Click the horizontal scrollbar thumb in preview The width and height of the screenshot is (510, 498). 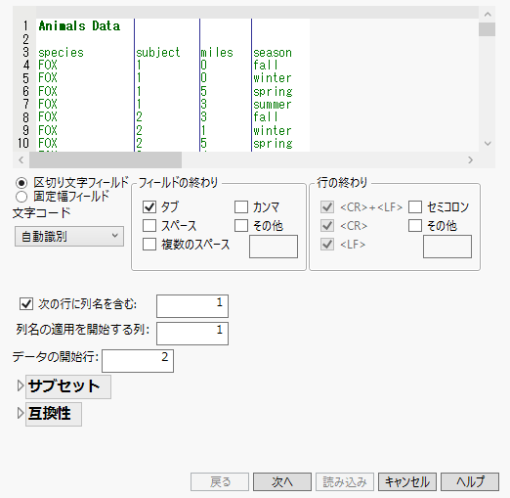pyautogui.click(x=106, y=159)
